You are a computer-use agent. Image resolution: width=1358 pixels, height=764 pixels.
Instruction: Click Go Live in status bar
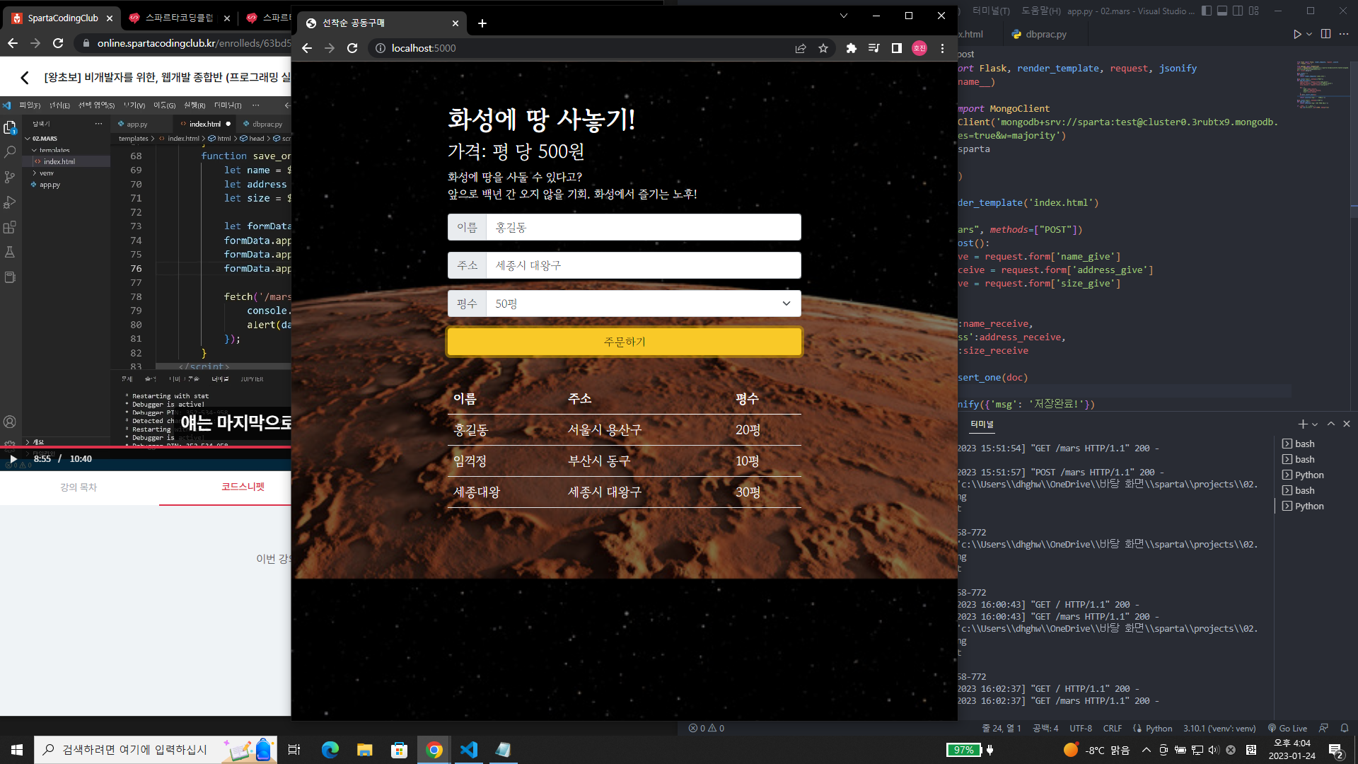pos(1287,728)
